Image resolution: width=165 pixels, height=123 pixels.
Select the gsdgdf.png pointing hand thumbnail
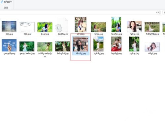9,45
